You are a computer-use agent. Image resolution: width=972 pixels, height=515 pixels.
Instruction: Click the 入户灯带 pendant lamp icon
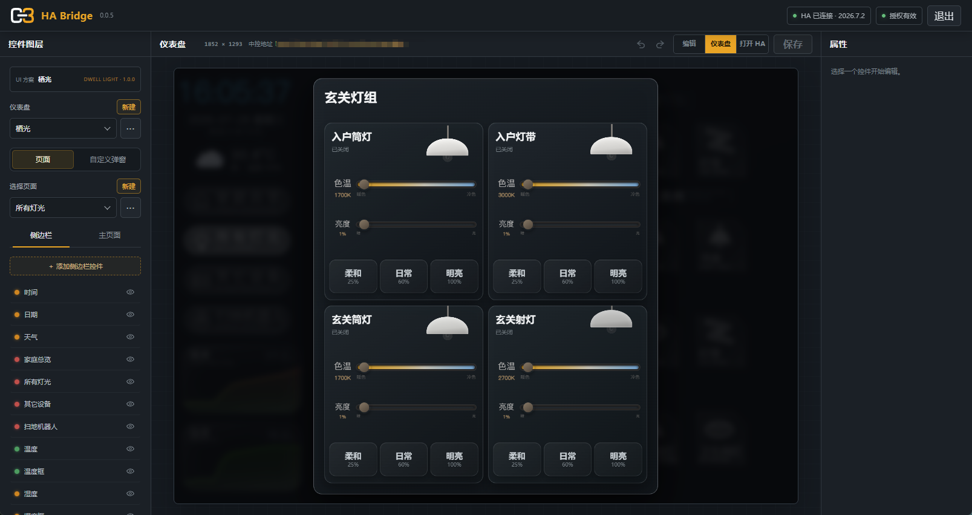pos(612,143)
